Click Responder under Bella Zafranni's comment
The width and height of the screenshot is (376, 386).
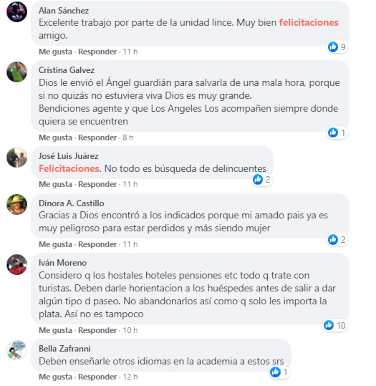97,377
